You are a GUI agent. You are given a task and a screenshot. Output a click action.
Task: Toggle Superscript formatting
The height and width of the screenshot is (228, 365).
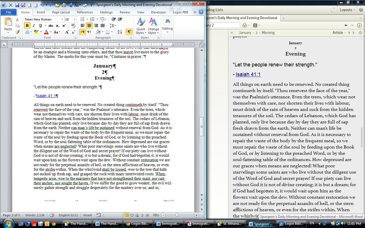tap(64, 26)
